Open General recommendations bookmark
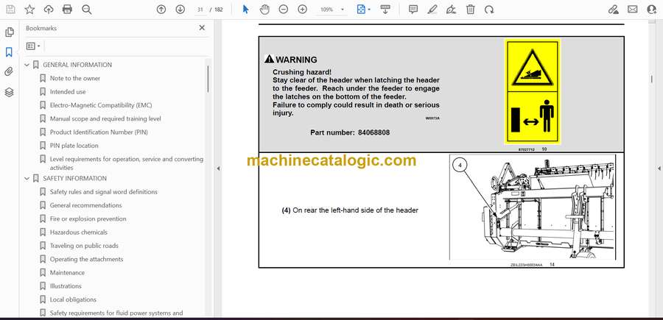Screen dimensions: 663x320 [x=86, y=205]
